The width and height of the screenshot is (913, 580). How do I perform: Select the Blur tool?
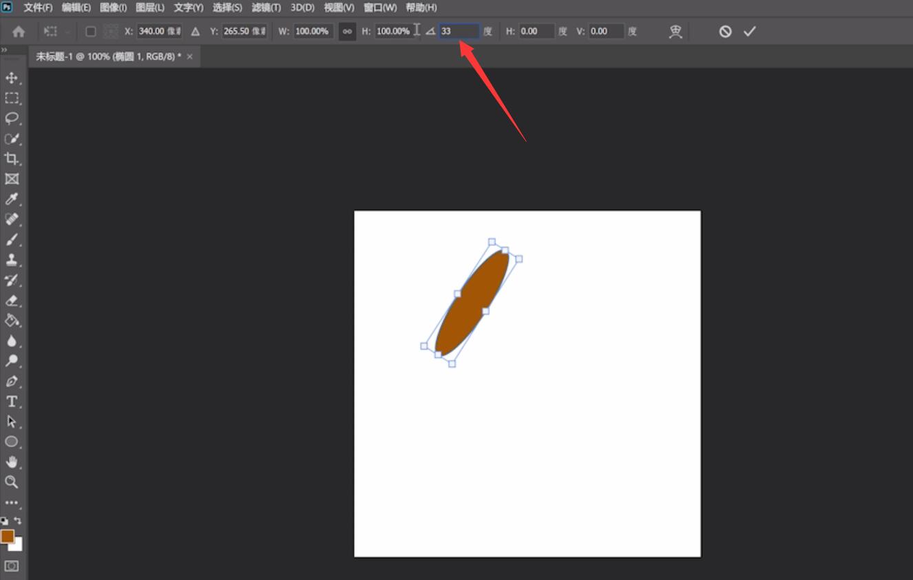(12, 341)
